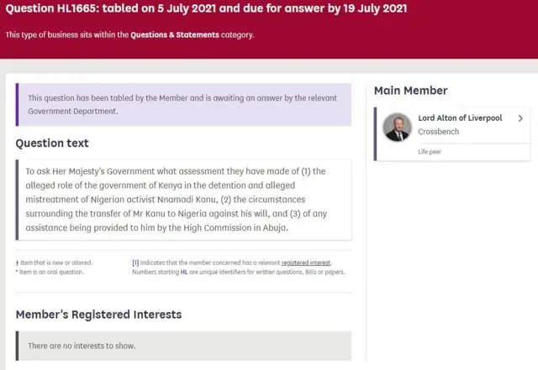Open Lord Alton of Liverpool's name link
538x370 pixels.
(460, 118)
